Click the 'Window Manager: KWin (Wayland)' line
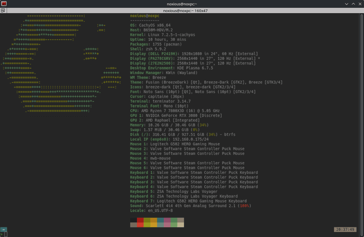Image resolution: width=364 pixels, height=237 pixels. pyautogui.click(x=164, y=73)
